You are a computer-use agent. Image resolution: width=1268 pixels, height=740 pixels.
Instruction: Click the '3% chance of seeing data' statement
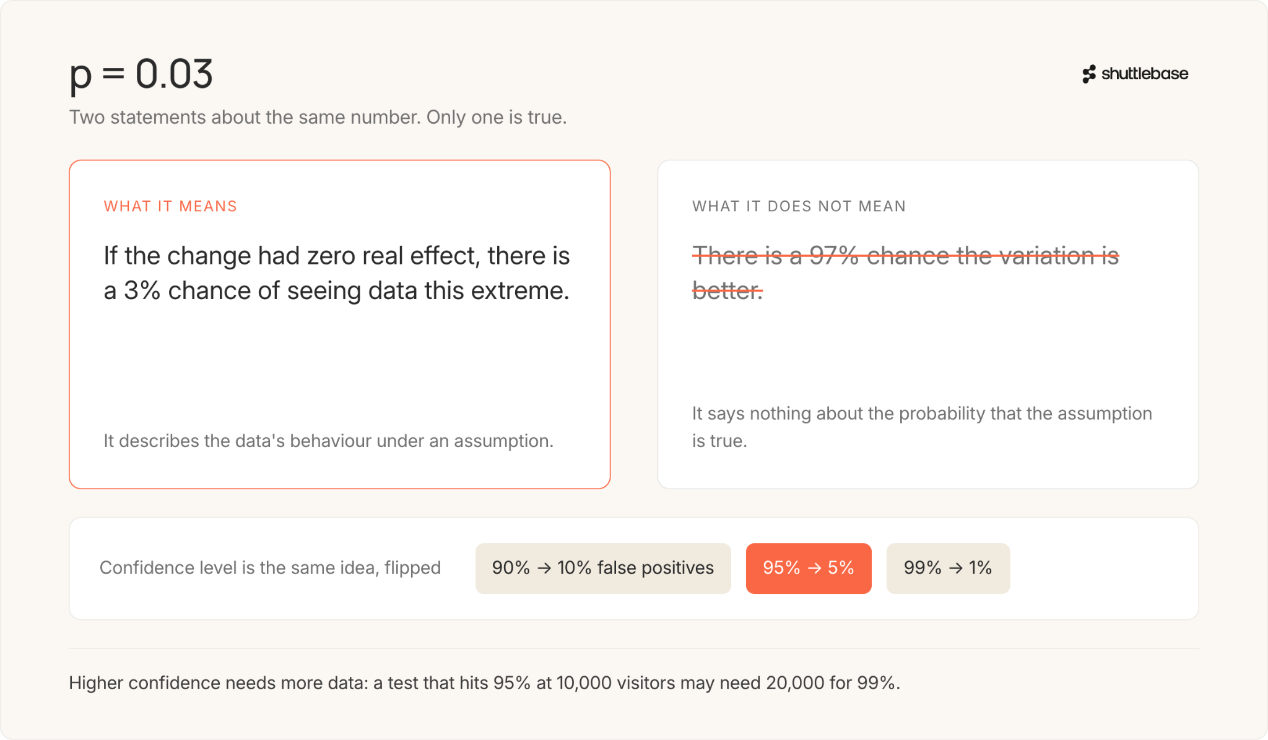pyautogui.click(x=337, y=273)
